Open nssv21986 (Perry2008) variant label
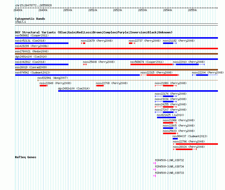 [x=179, y=120]
